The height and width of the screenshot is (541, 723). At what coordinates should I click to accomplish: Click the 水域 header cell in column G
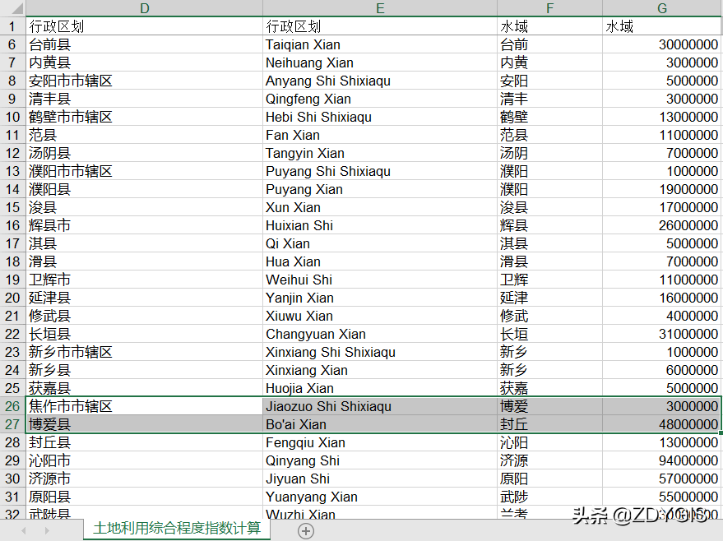pyautogui.click(x=661, y=26)
